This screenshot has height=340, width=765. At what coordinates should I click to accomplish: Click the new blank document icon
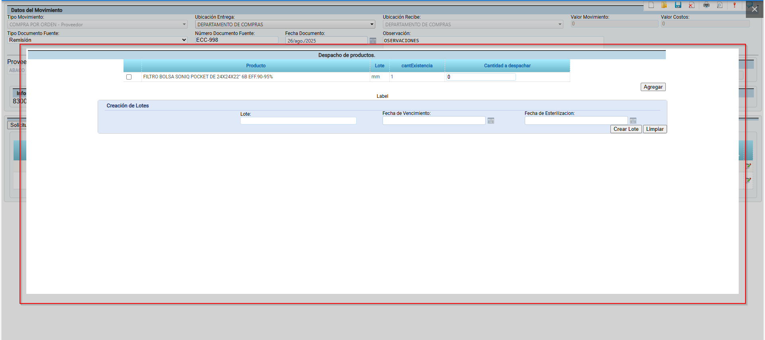[651, 5]
